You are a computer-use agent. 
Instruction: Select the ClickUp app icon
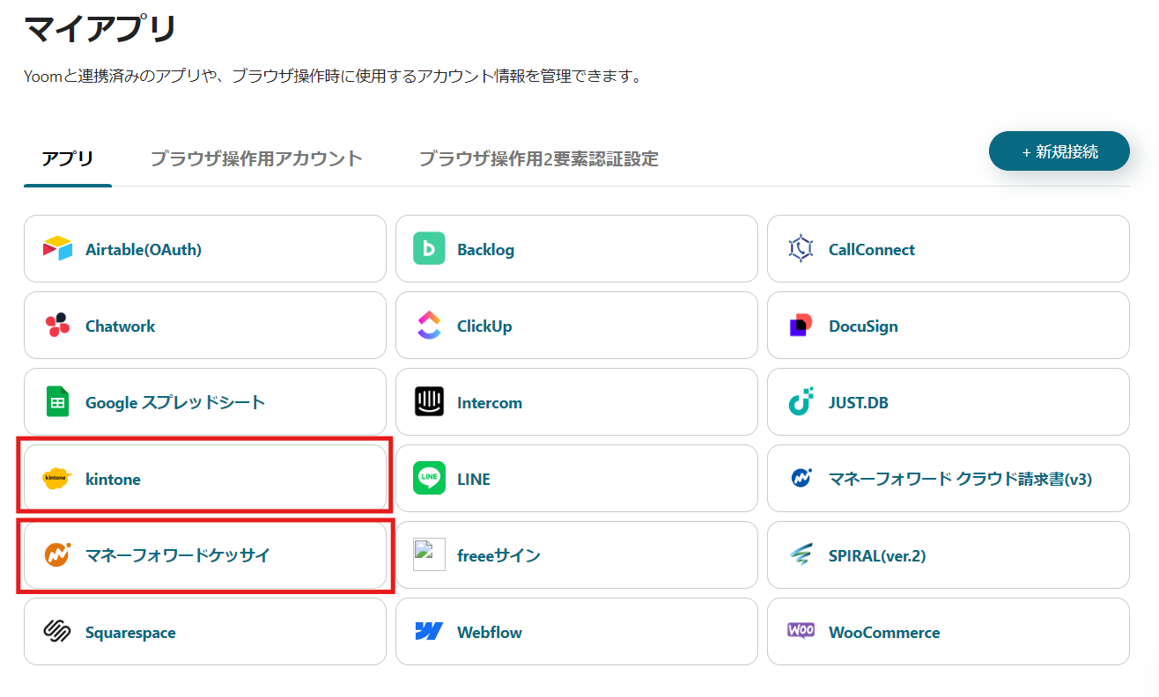tap(428, 325)
